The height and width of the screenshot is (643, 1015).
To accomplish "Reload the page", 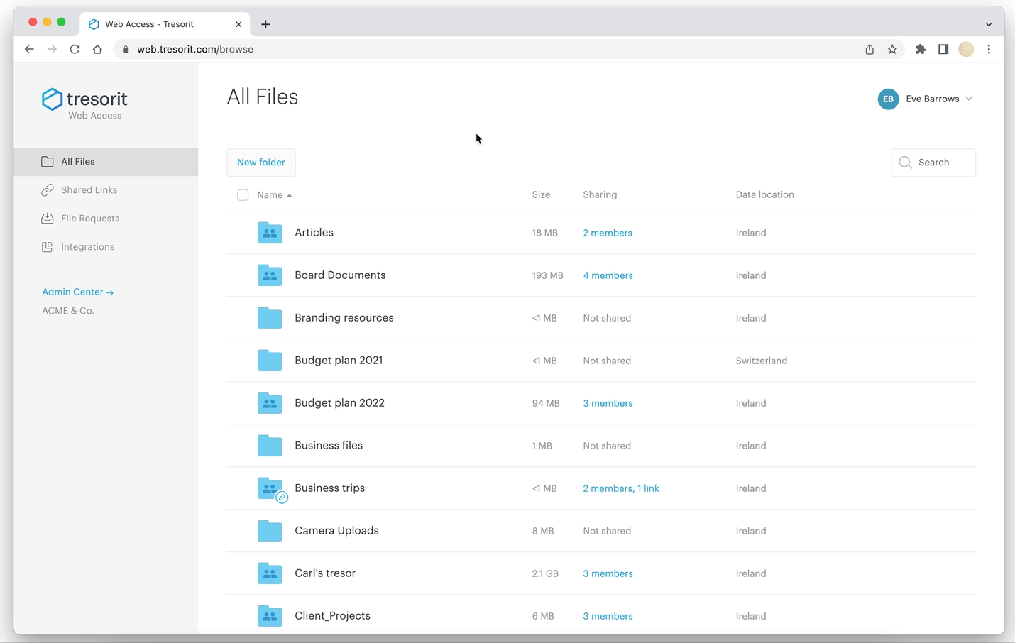I will (75, 49).
